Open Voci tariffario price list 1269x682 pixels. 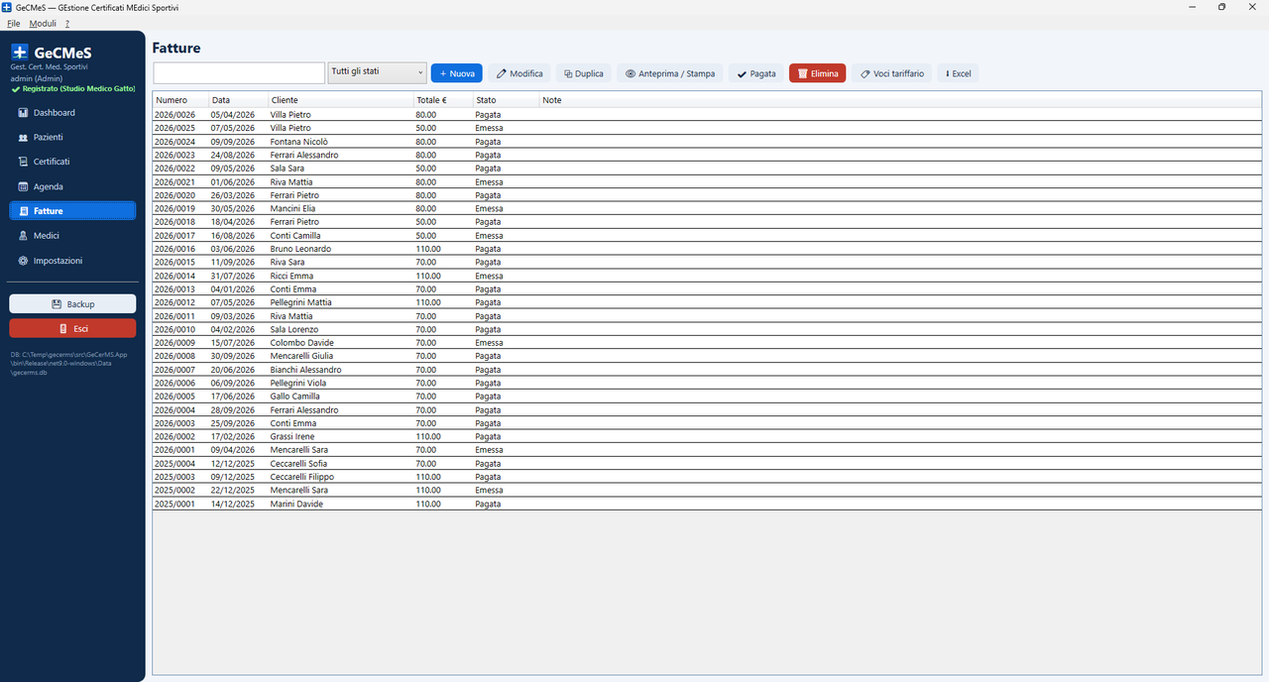point(891,73)
